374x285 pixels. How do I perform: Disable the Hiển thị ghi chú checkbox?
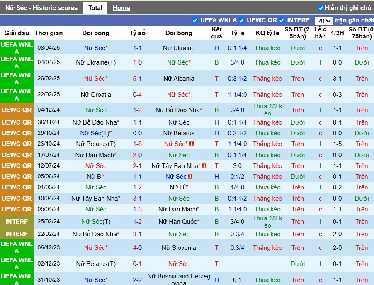[321, 8]
